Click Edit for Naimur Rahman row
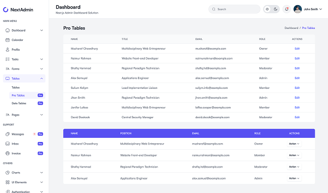The image size is (328, 193). coord(297,58)
